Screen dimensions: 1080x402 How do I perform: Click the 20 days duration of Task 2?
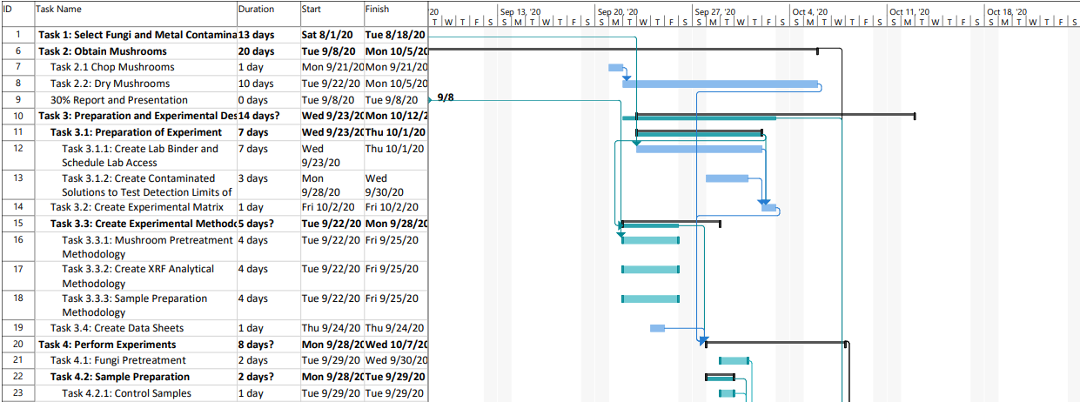[x=267, y=51]
